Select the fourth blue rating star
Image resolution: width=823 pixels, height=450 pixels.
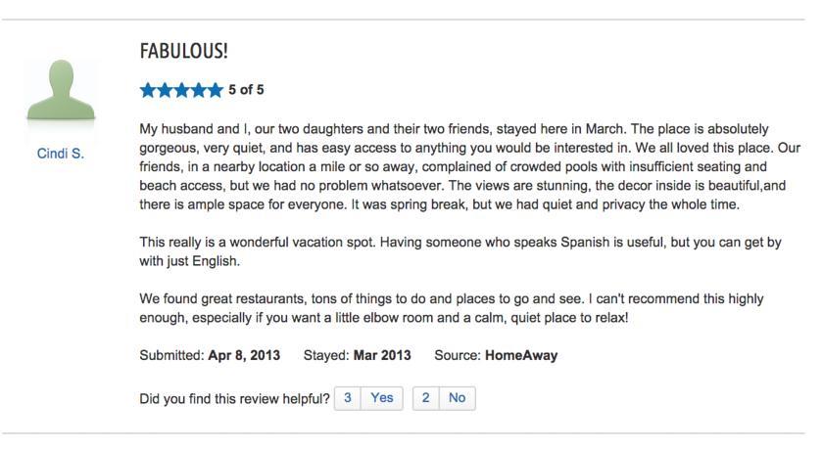(x=198, y=91)
